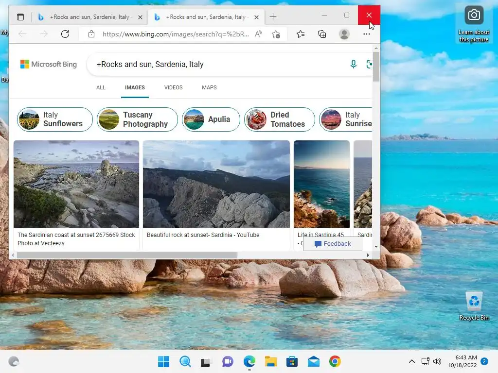
Task: Open File Explorer from taskbar
Action: (270, 361)
